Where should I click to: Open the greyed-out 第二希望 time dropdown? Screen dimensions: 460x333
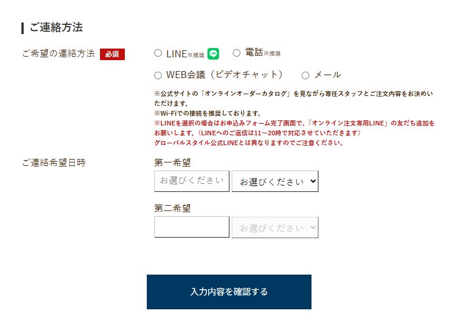275,227
